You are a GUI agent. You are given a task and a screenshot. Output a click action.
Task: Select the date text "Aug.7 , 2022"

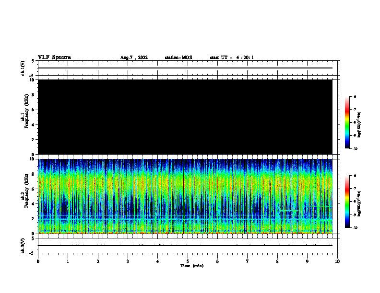point(134,57)
